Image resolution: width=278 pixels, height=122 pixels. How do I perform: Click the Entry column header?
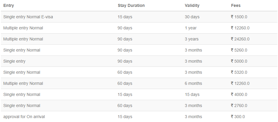click(9, 5)
